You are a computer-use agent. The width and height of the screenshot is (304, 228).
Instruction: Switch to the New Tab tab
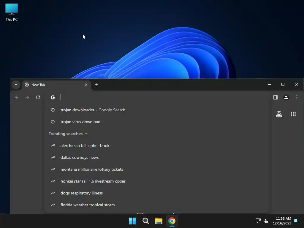56,85
